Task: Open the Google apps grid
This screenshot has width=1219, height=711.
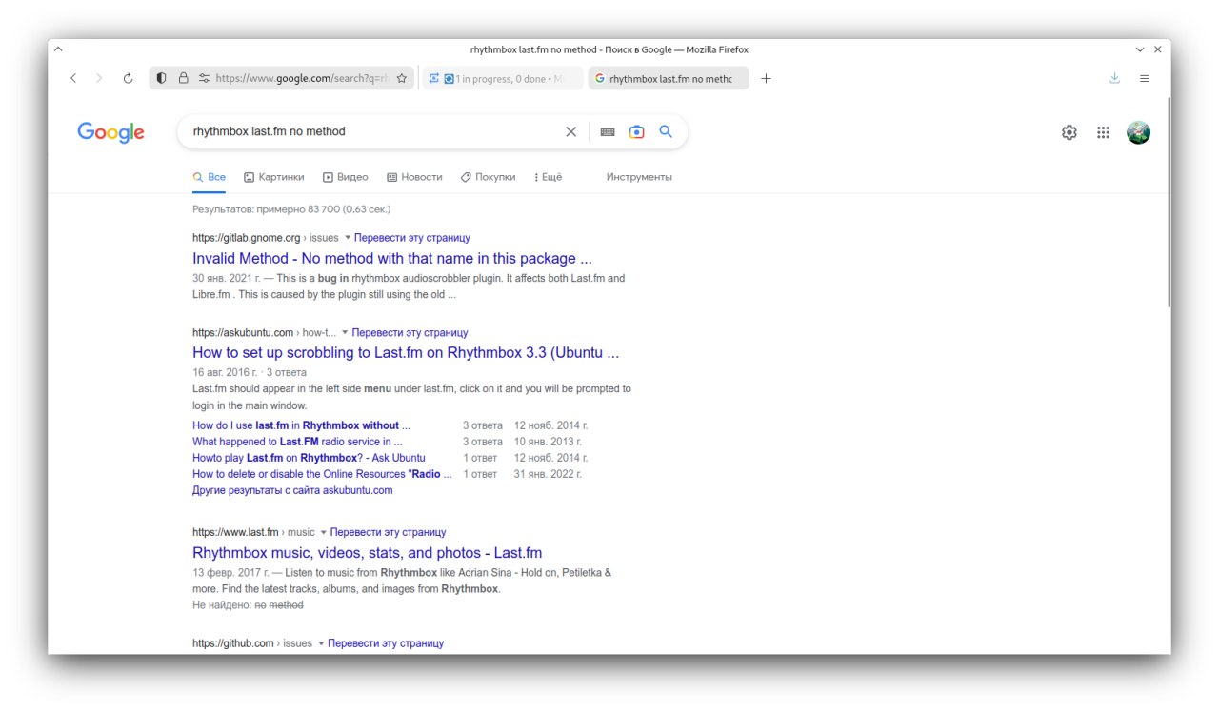Action: coord(1103,133)
